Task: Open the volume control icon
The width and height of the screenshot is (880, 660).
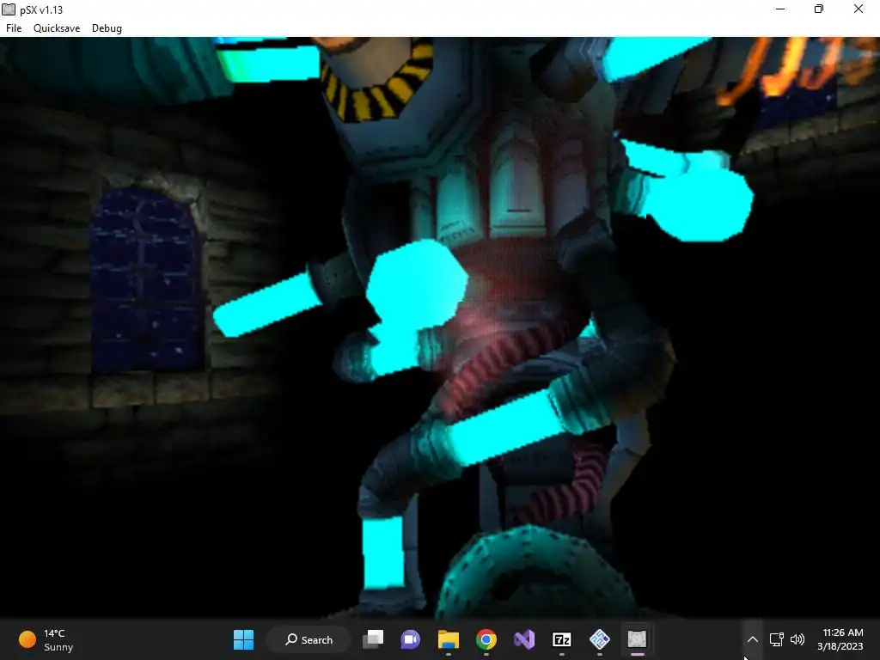Action: (797, 639)
